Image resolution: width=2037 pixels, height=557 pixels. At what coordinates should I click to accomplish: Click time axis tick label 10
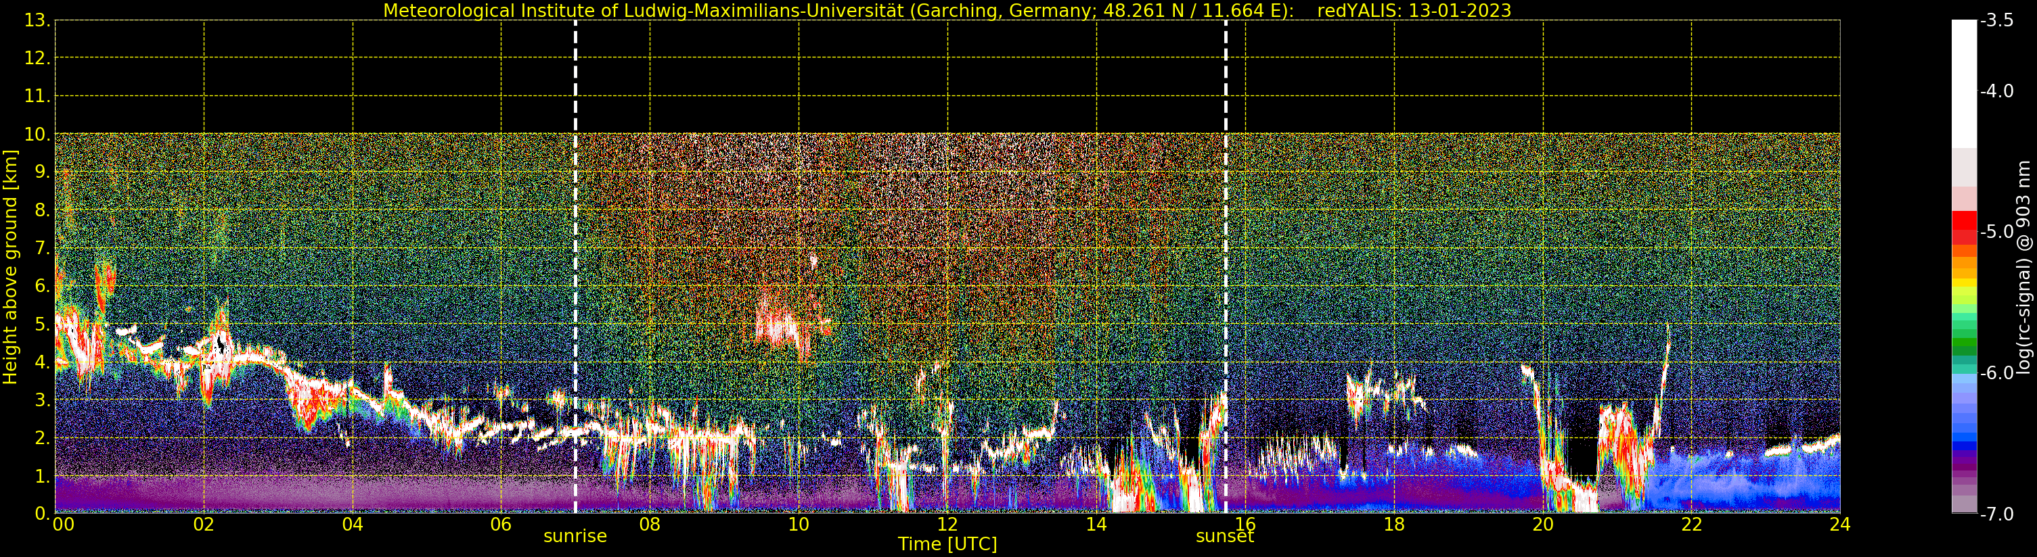click(x=799, y=525)
